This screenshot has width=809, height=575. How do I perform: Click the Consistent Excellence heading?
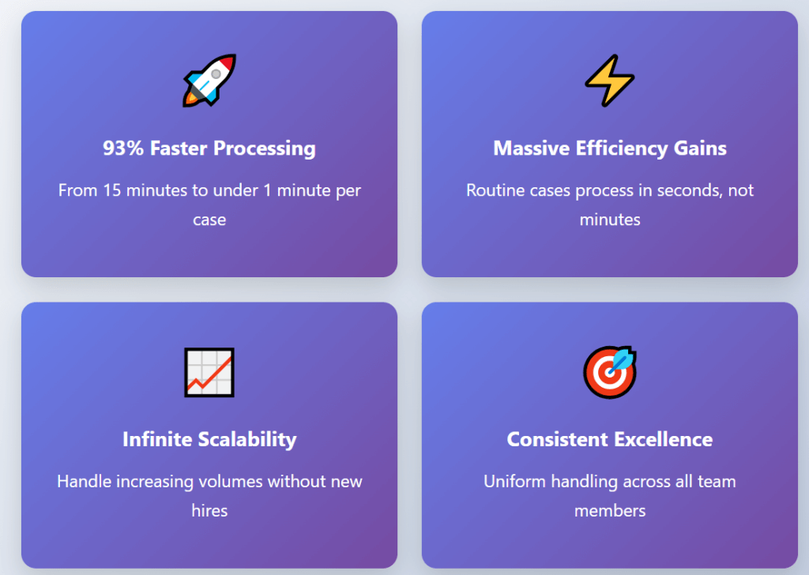point(610,440)
